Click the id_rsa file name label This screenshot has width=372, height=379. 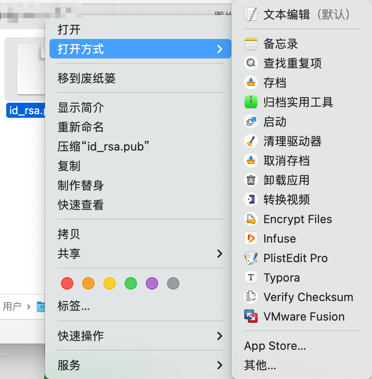pyautogui.click(x=26, y=110)
